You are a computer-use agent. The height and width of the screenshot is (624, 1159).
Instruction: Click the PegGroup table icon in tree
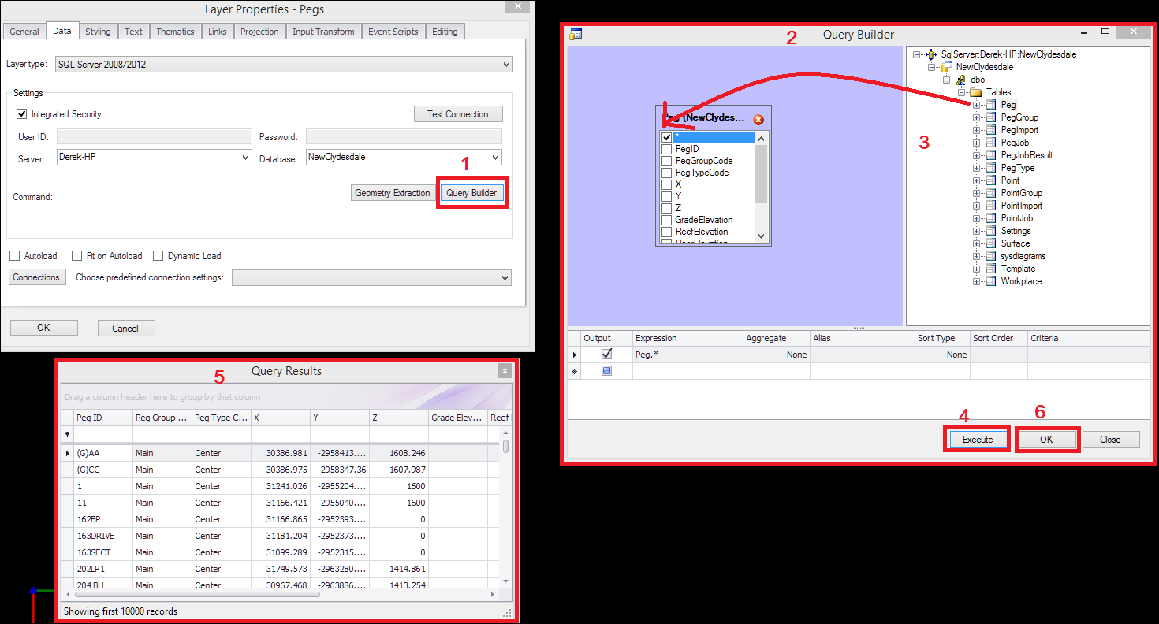click(991, 117)
